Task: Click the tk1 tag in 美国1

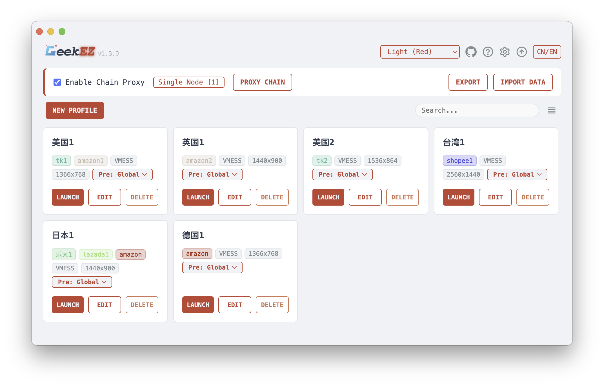Action: (x=61, y=161)
